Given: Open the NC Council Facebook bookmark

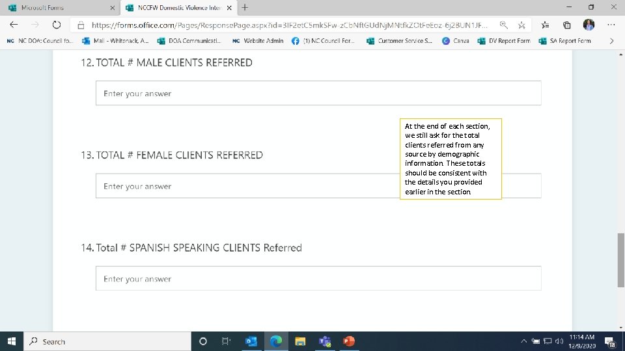Looking at the screenshot, I should pos(324,40).
